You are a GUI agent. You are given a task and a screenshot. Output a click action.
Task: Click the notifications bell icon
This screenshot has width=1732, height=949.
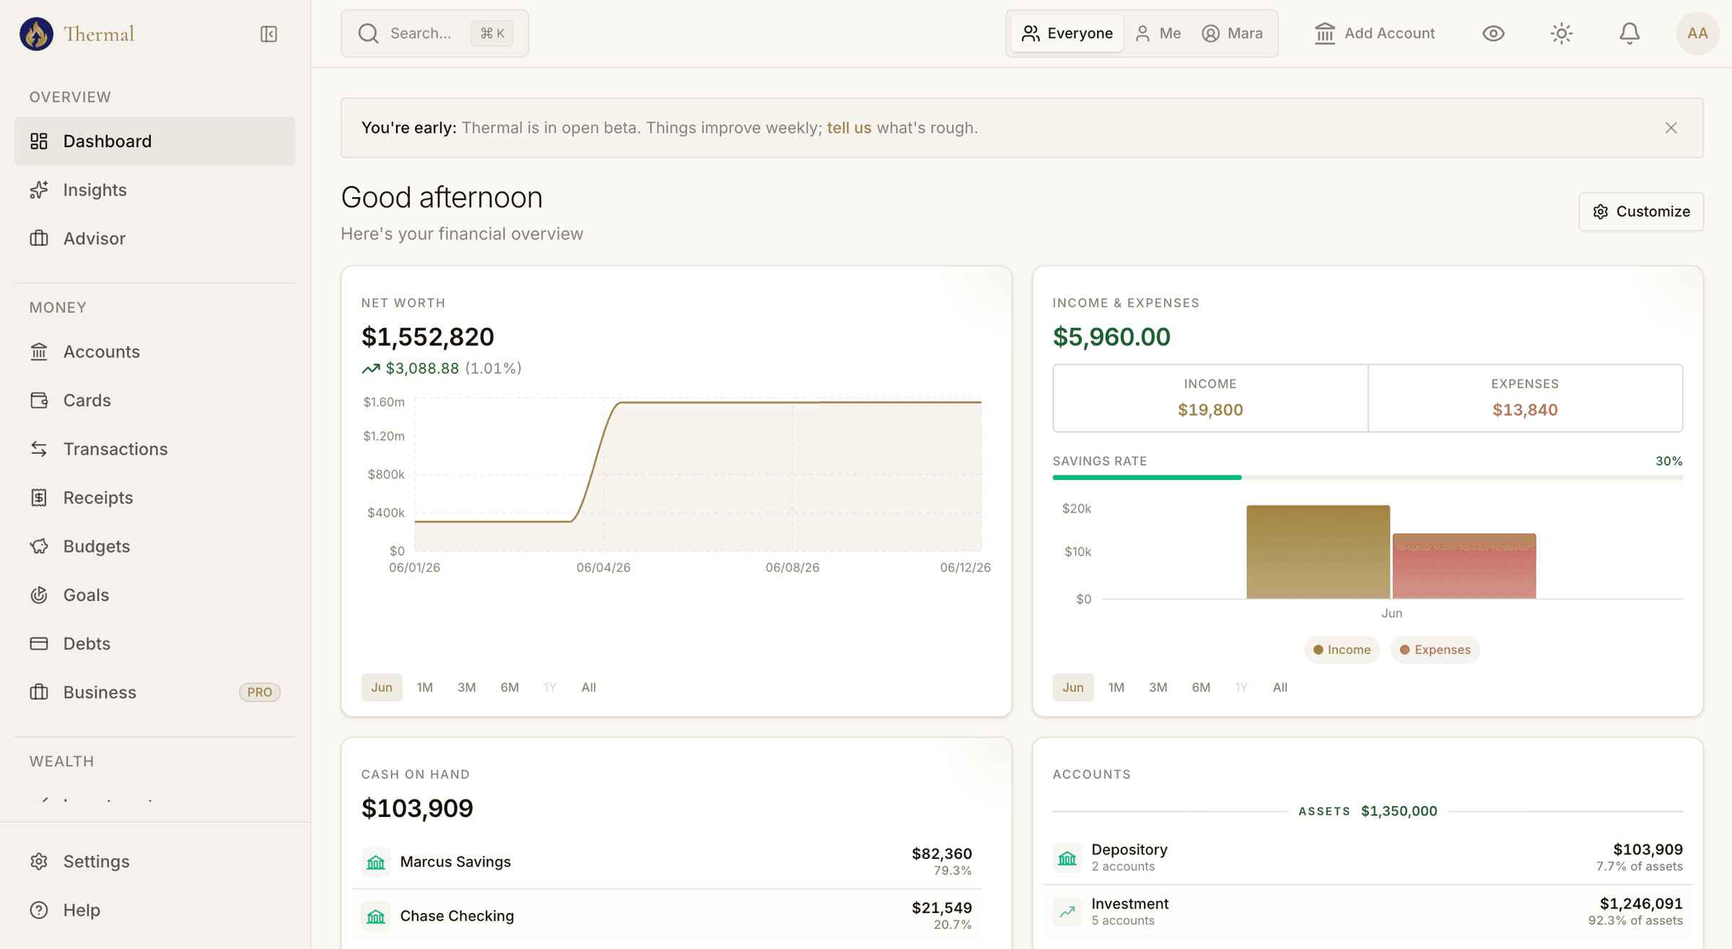(x=1630, y=33)
